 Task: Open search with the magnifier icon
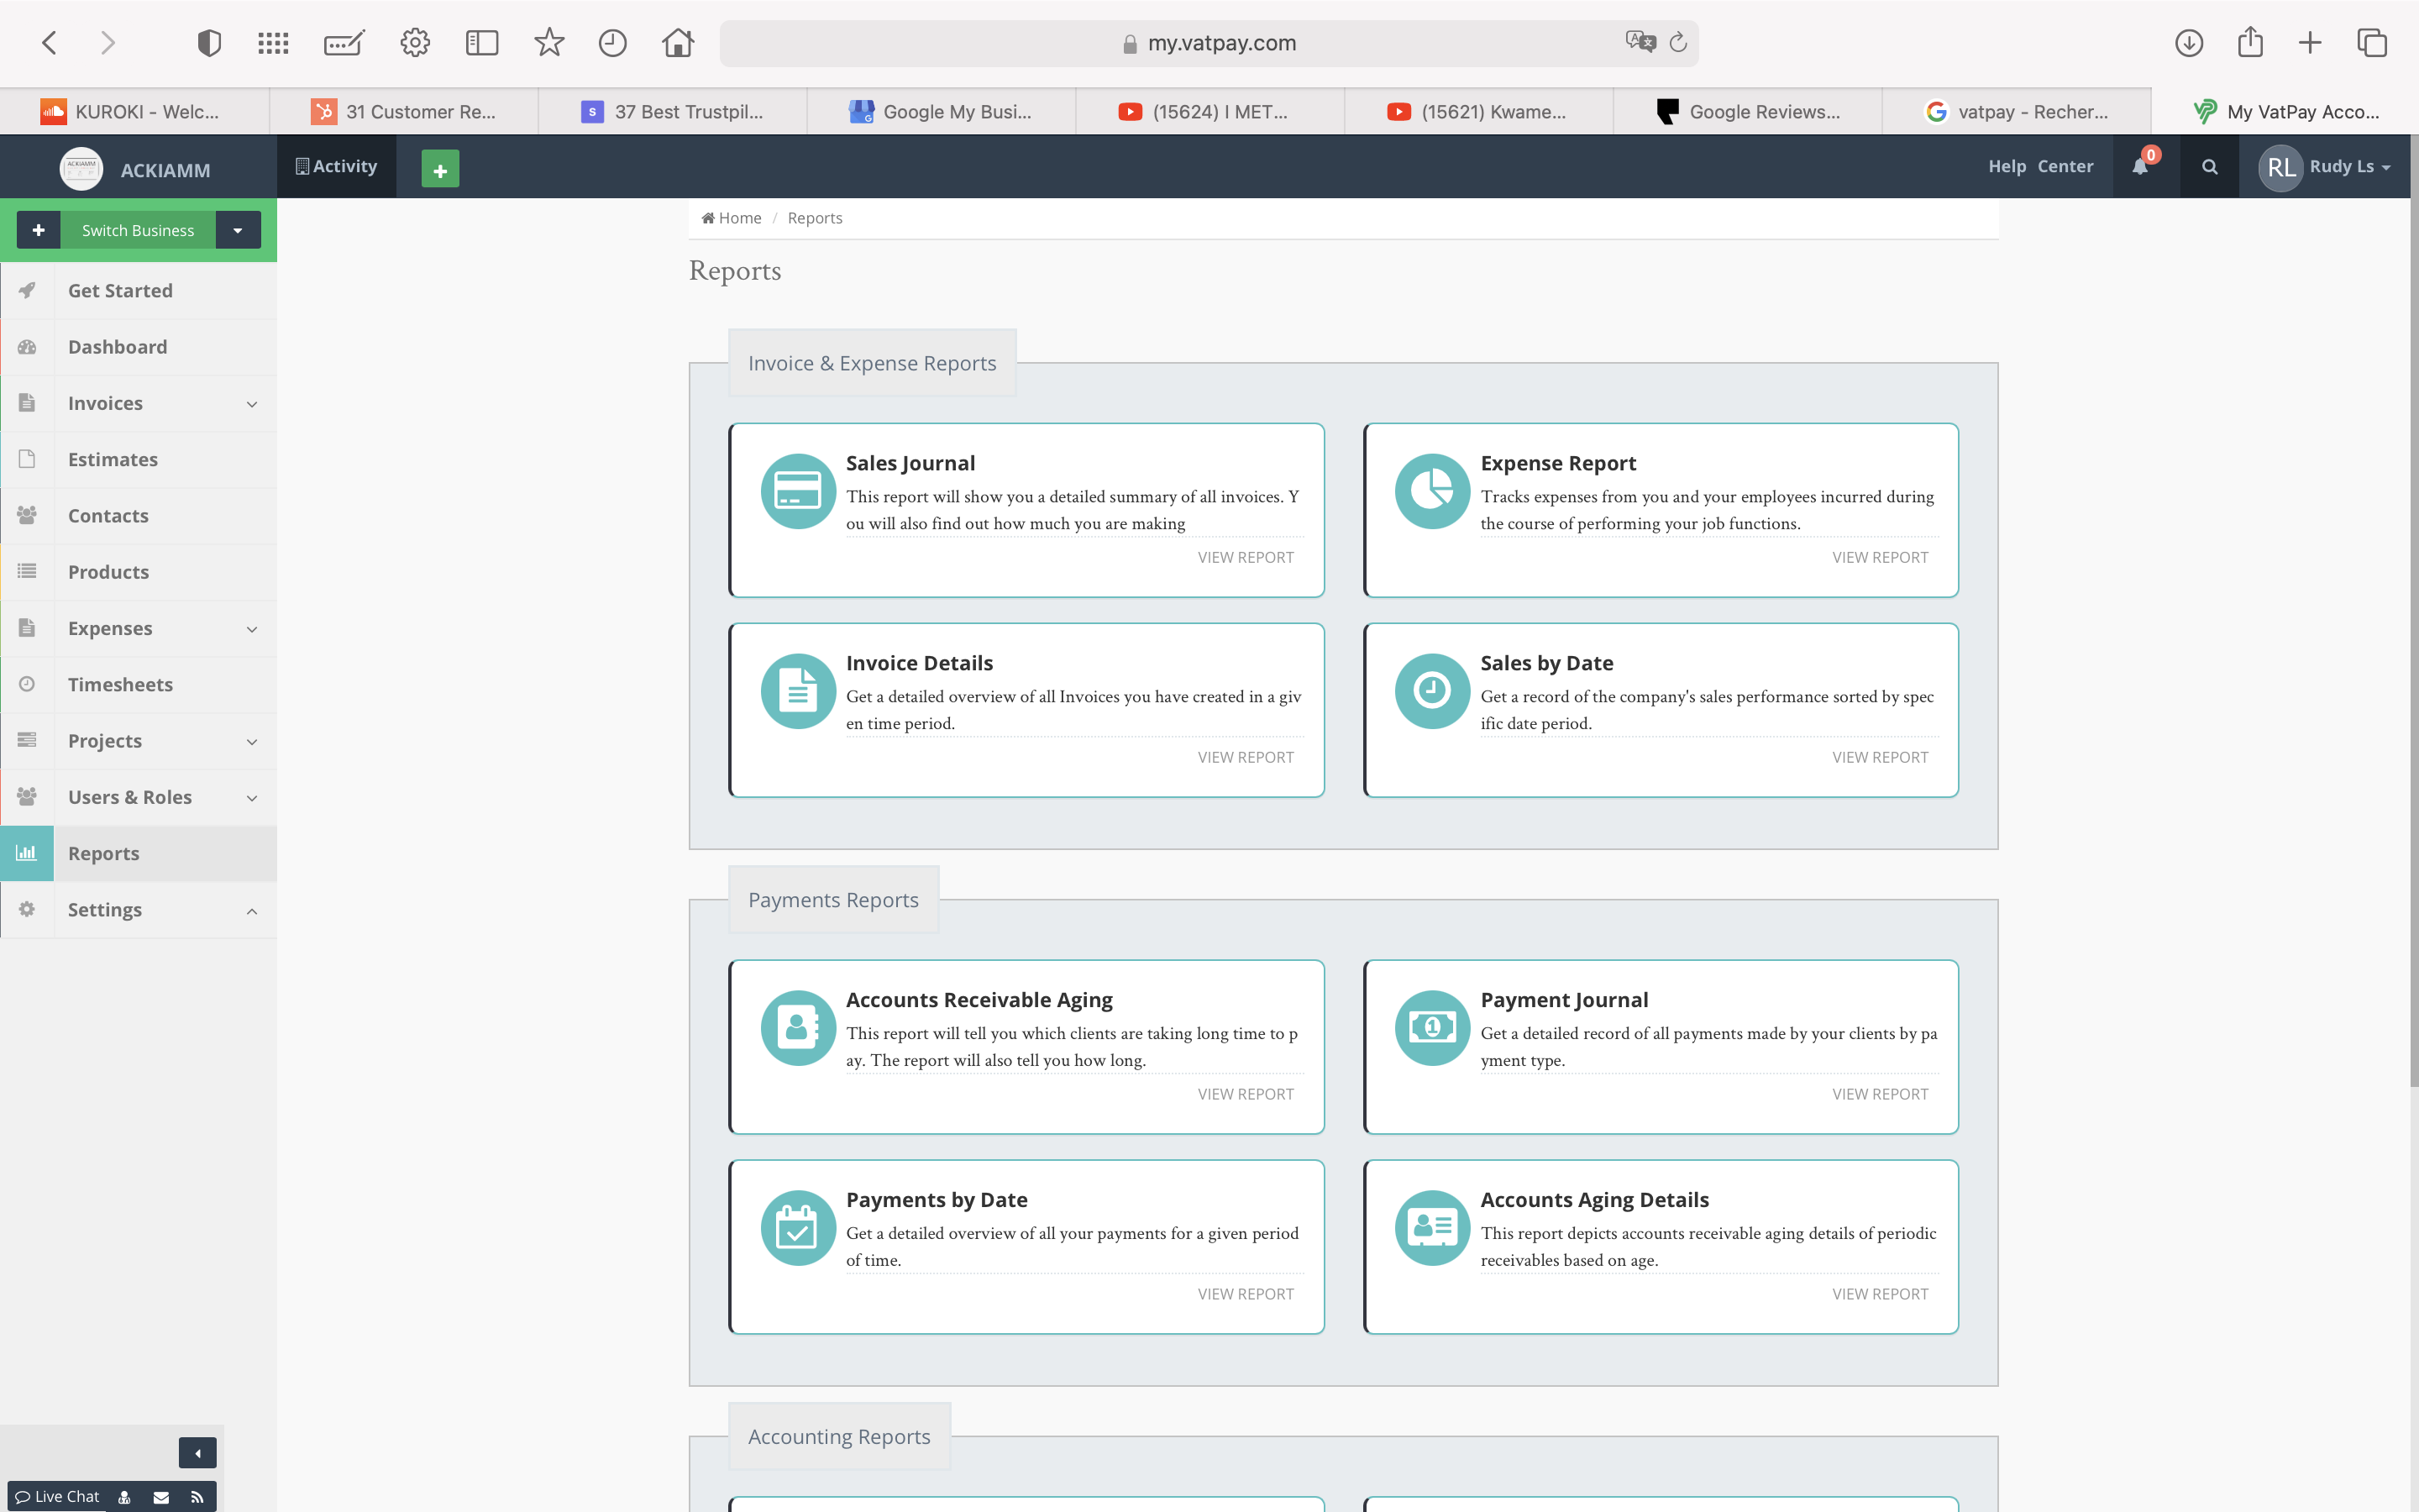click(x=2209, y=167)
